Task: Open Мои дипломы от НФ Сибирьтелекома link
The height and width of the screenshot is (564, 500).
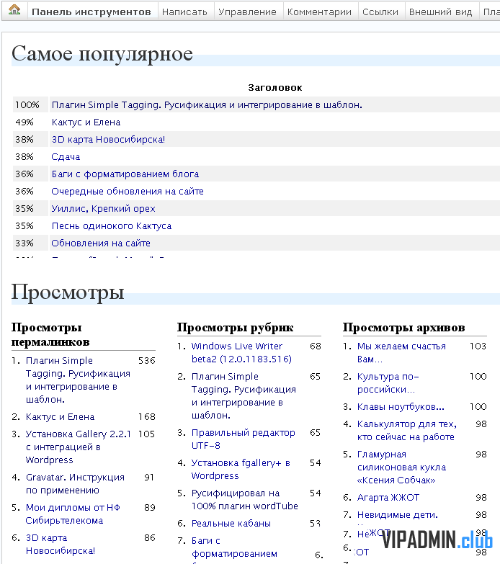Action: click(73, 514)
